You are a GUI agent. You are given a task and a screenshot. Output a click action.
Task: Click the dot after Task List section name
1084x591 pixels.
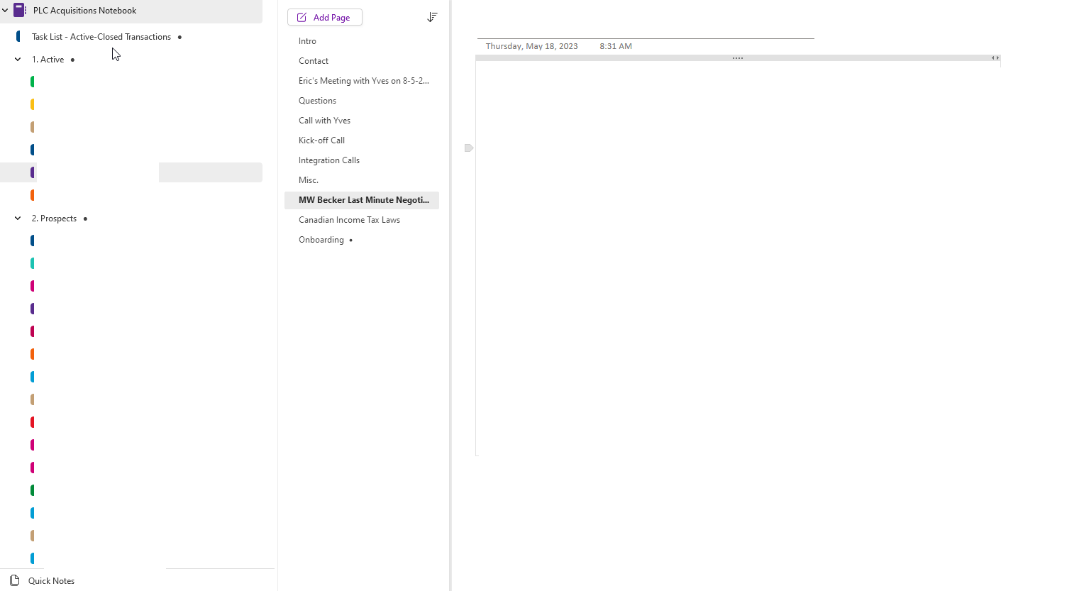(x=181, y=36)
